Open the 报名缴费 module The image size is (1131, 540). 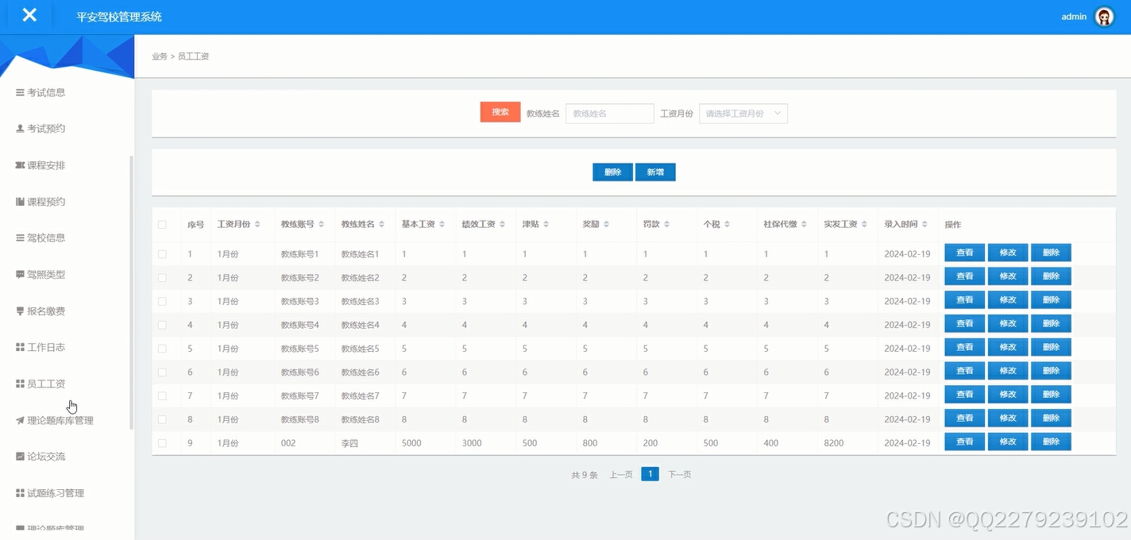coord(45,310)
